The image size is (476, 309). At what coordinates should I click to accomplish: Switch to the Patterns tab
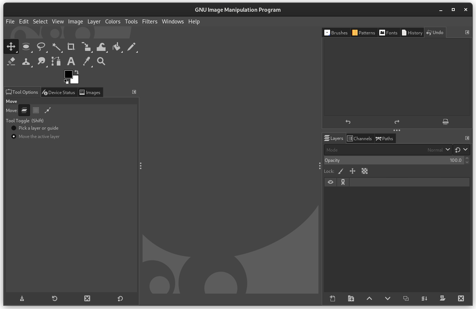click(364, 33)
